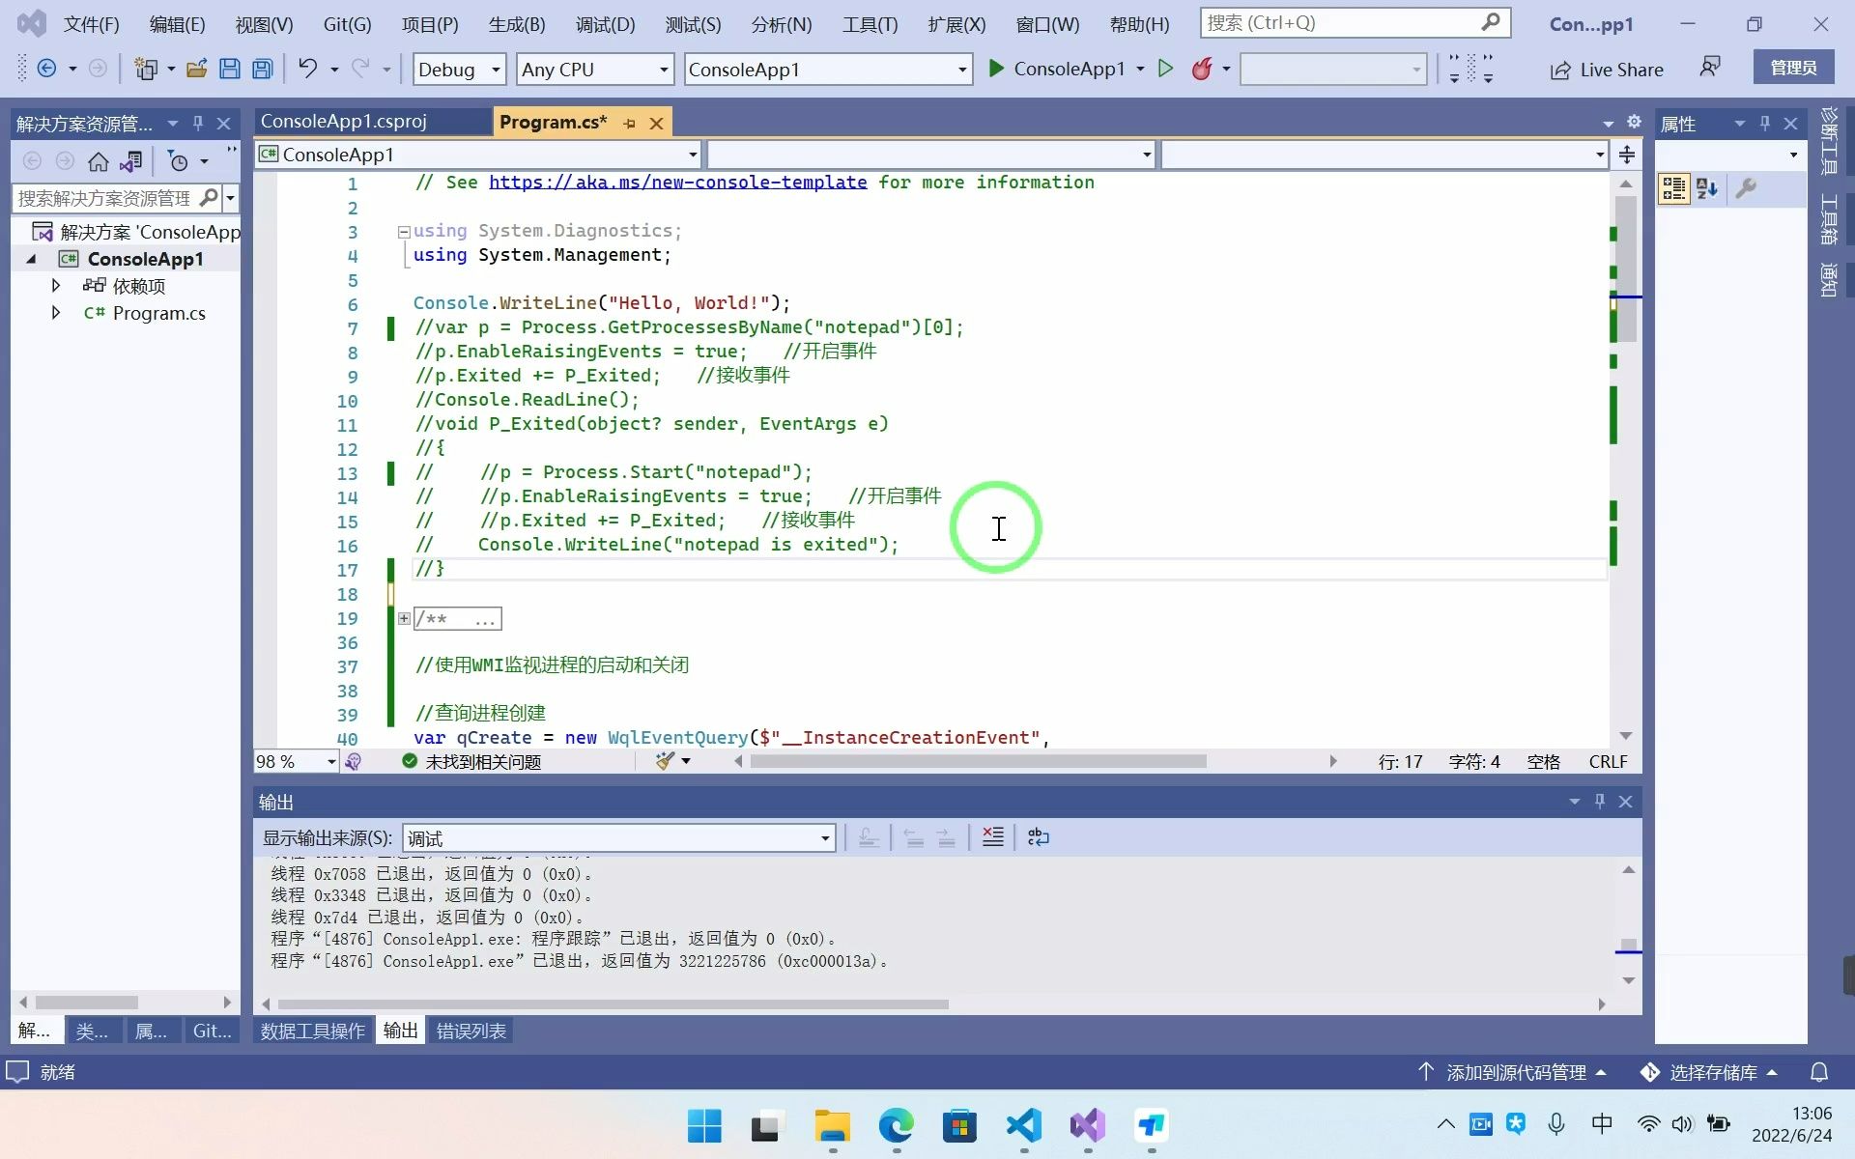Click the Hot Reload flame icon
Screen dimensions: 1855x1159
tap(1202, 69)
